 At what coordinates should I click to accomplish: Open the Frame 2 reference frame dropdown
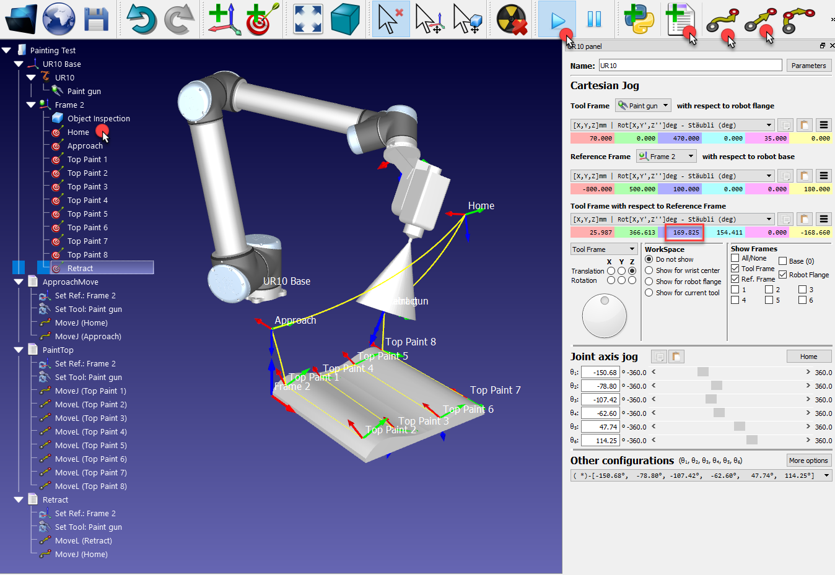coord(666,157)
